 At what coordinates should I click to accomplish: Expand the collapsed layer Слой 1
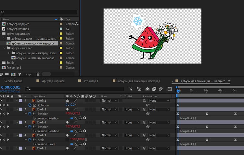(x=17, y=148)
